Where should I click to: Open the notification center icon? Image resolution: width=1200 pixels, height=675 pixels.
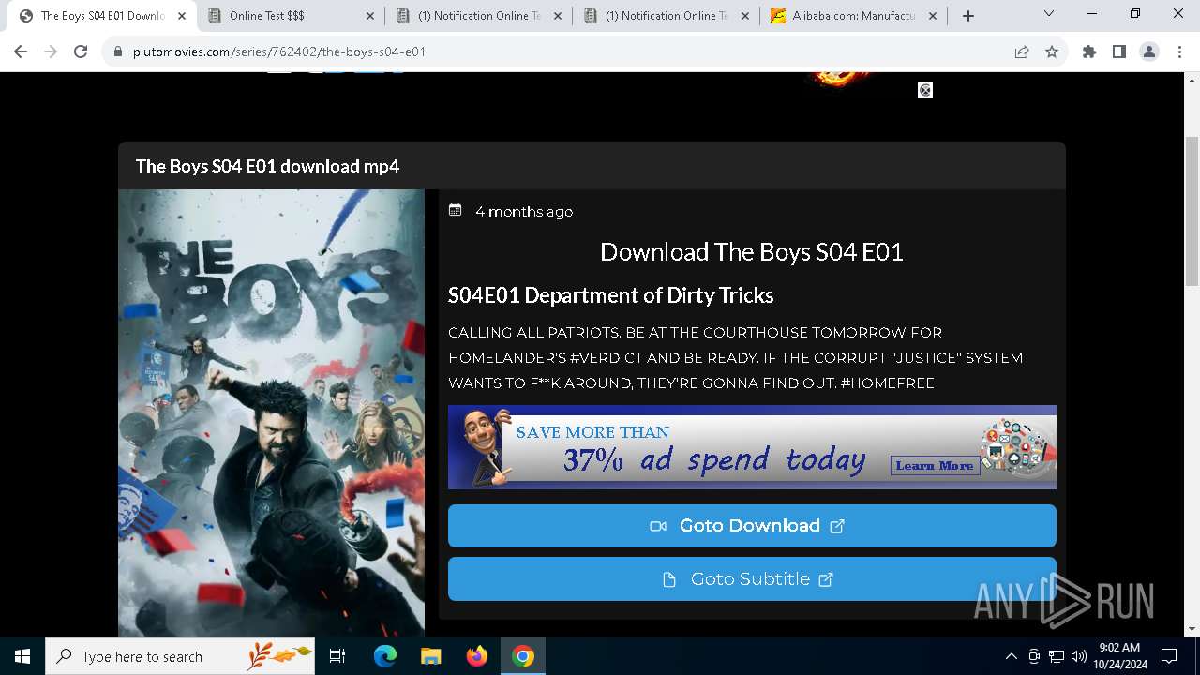[x=1169, y=656]
